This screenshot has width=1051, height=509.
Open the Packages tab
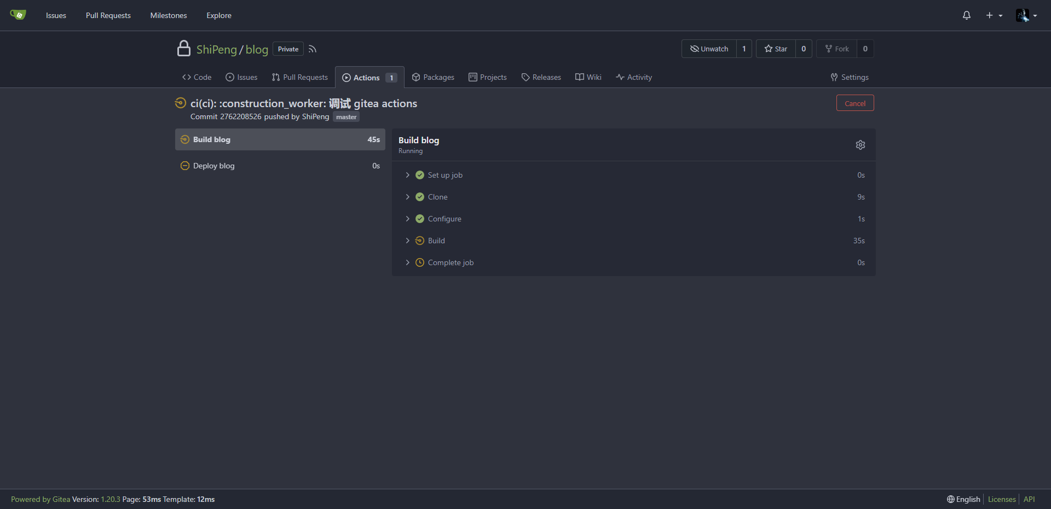click(x=433, y=77)
